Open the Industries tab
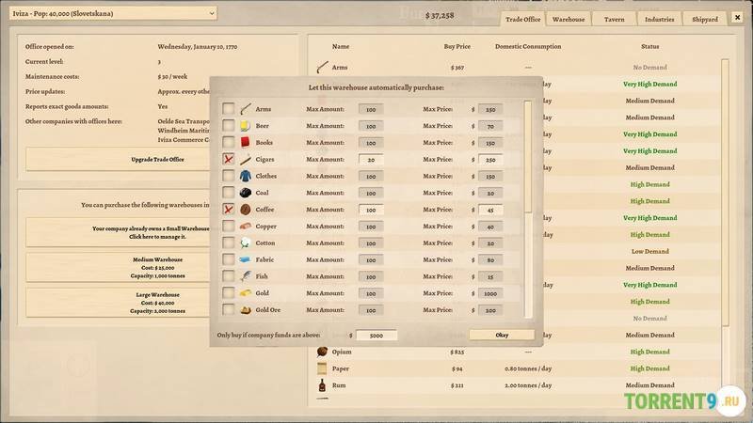Screen dimensions: 753x423 coord(661,19)
